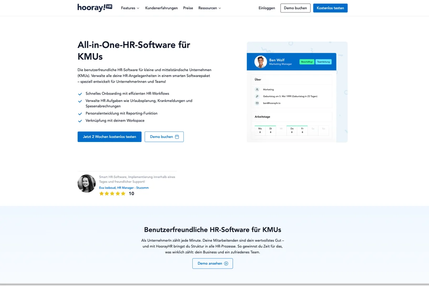Go to Preise page
This screenshot has height=286, width=429.
coord(188,8)
